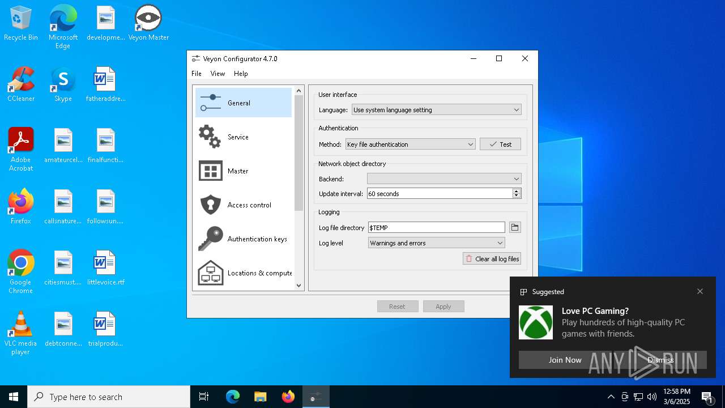725x408 pixels.
Task: Click the taskbar clock
Action: (676, 397)
